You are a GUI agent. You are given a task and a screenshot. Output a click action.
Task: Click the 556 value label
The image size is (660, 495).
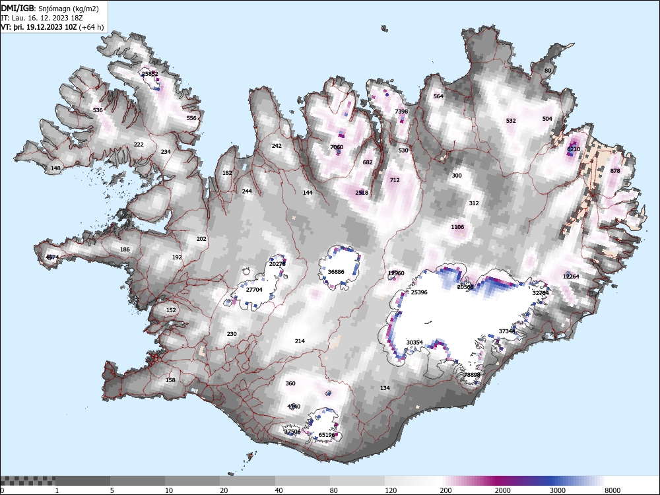[x=191, y=118]
